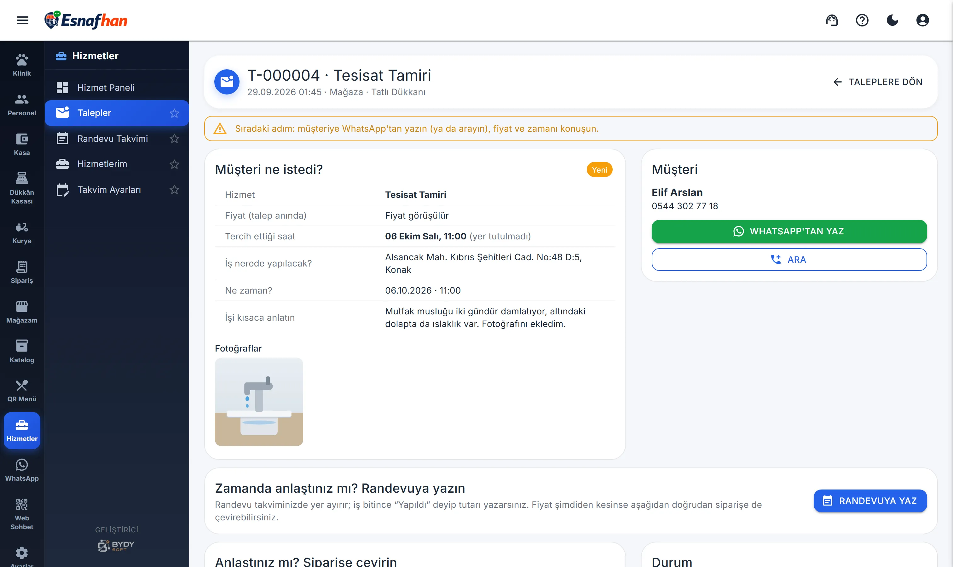Viewport: 953px width, 567px height.
Task: Click the warning triangle in alert banner
Action: coord(220,129)
